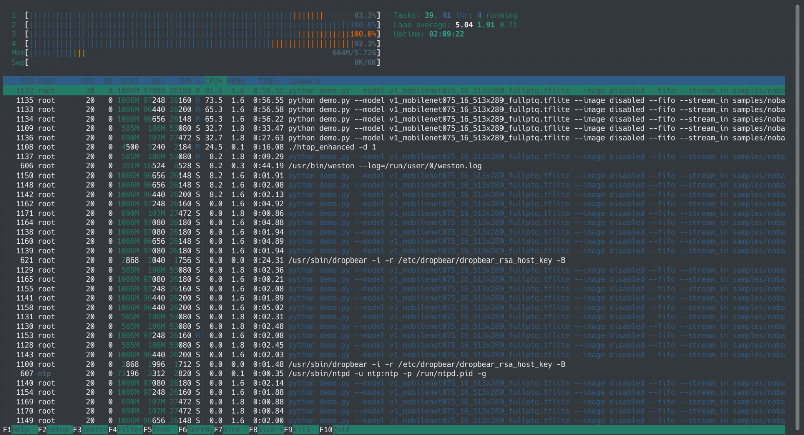
Task: Sort by the CPU% column header
Action: point(214,81)
